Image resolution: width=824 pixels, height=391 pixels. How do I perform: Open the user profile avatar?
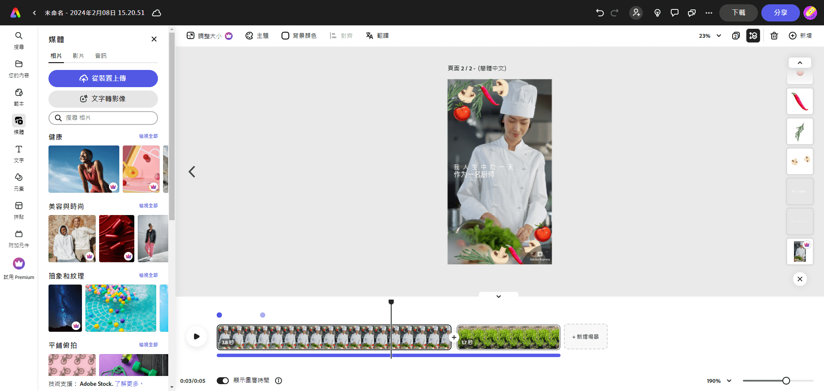(x=810, y=13)
